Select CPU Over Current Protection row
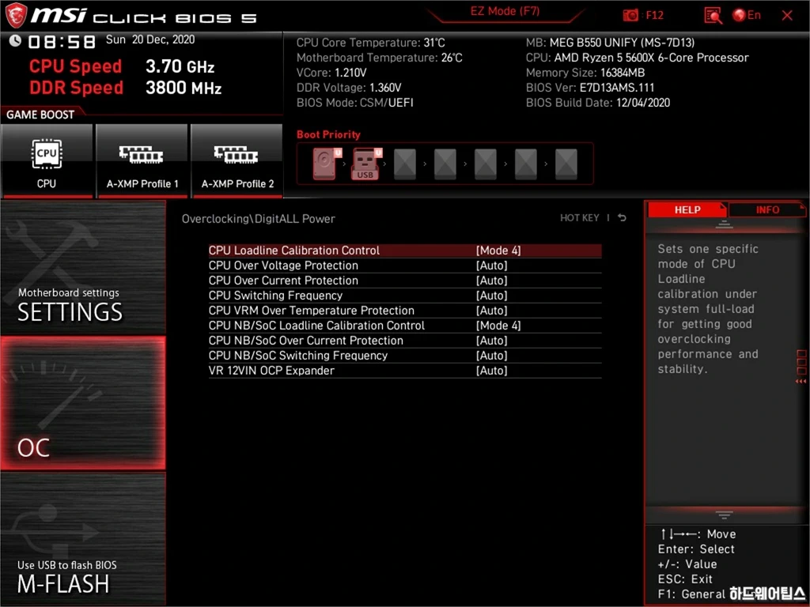The width and height of the screenshot is (810, 607). tap(405, 281)
